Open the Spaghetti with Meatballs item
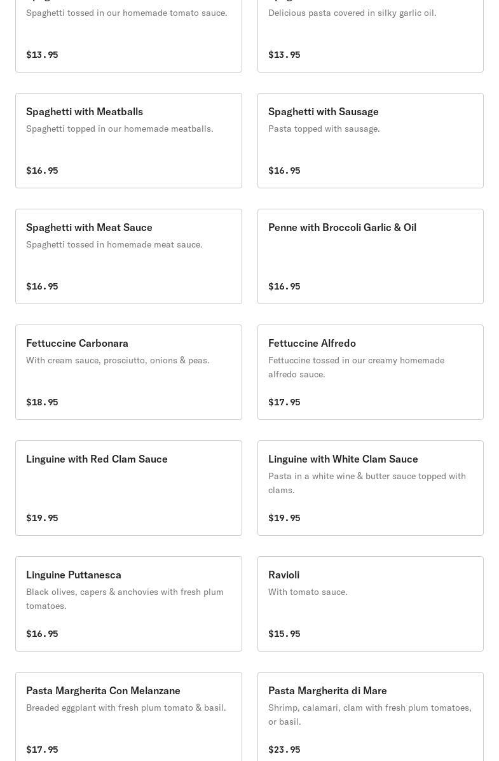499x761 pixels. pos(128,140)
